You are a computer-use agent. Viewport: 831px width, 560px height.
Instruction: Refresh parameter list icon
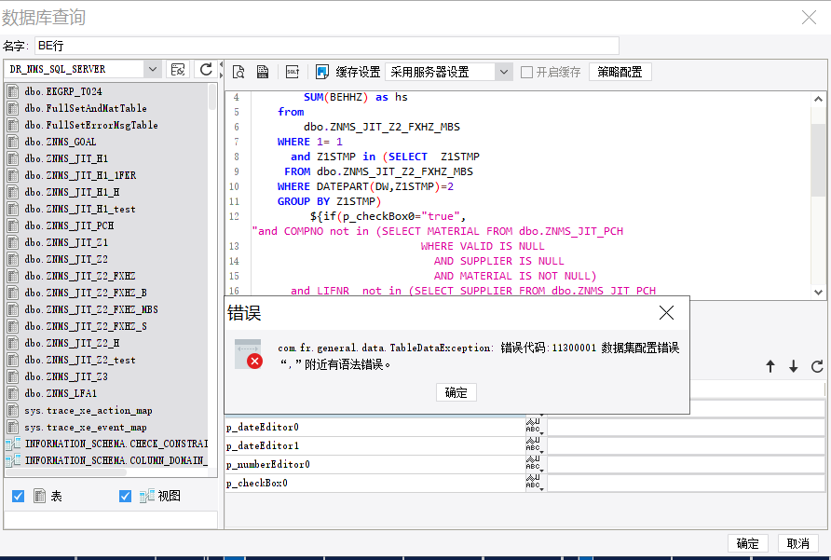[817, 366]
